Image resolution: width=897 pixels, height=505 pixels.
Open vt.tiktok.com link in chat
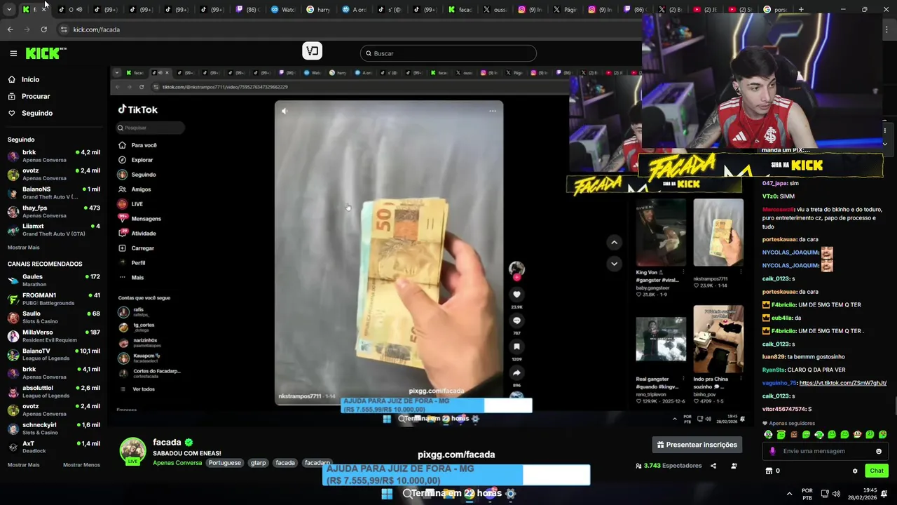point(842,383)
